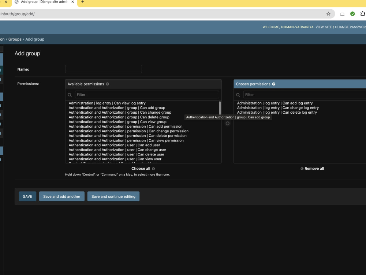Click the search icon in Available permissions filter
Image resolution: width=366 pixels, height=275 pixels.
(x=70, y=95)
